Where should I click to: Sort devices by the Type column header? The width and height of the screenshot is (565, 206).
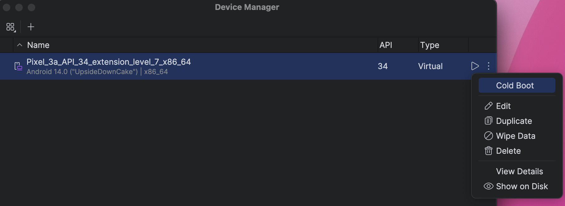pyautogui.click(x=429, y=45)
